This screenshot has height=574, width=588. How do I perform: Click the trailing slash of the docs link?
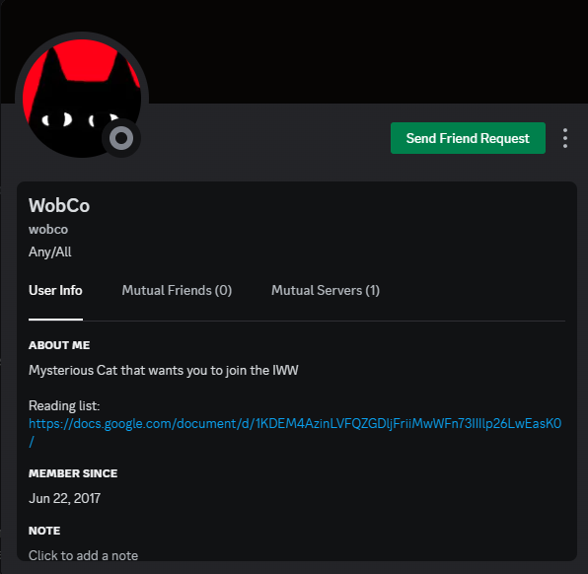[x=32, y=442]
